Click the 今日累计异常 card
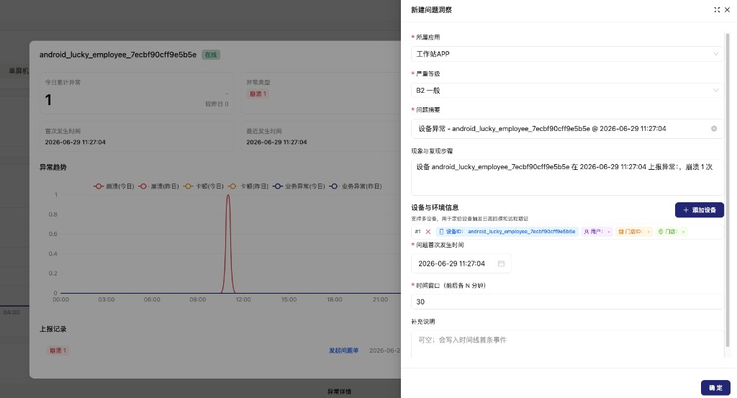The width and height of the screenshot is (737, 398). (136, 93)
